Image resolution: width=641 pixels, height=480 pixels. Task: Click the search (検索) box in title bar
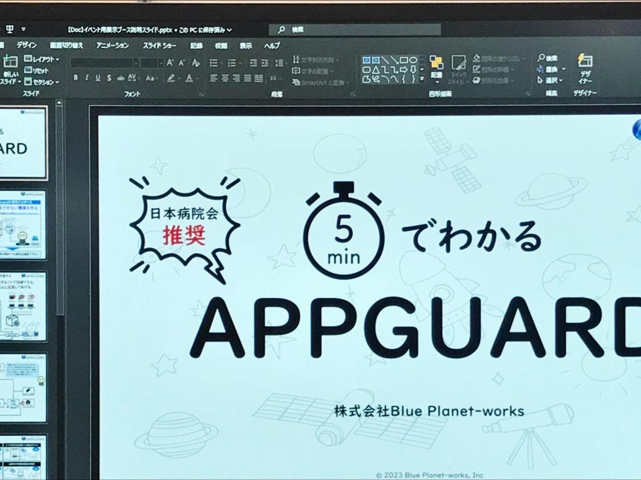pos(354,30)
